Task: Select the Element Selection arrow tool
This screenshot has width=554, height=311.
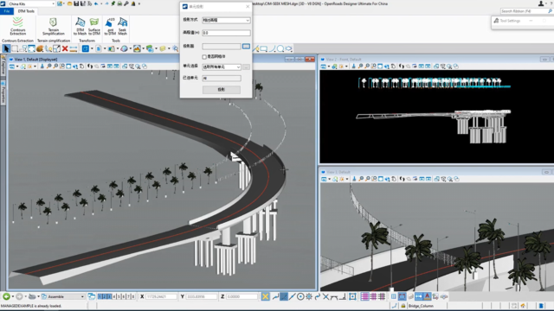Action: [6, 48]
